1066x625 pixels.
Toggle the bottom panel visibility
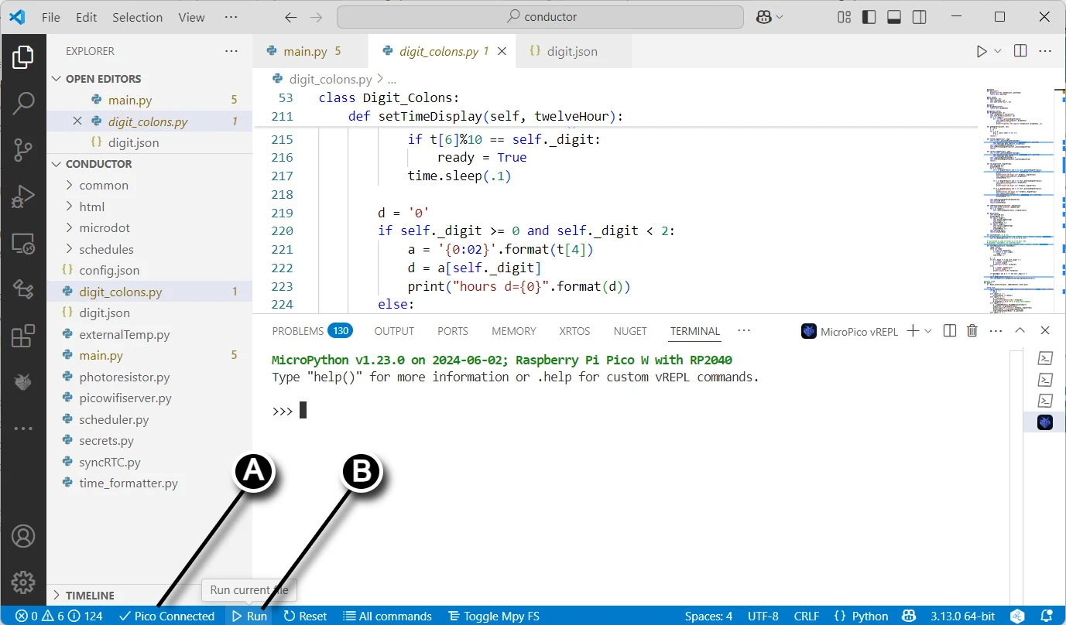[x=894, y=17]
